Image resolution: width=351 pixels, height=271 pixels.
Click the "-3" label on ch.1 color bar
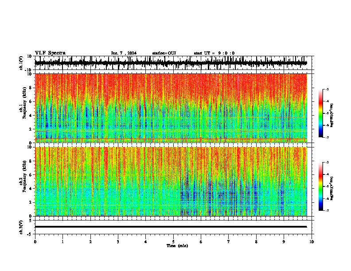[x=327, y=89]
